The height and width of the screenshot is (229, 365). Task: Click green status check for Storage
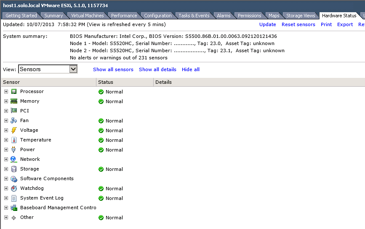(x=101, y=169)
